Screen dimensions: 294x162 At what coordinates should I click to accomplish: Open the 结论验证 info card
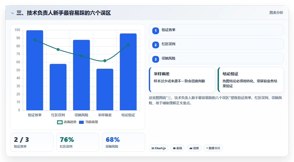click(251, 80)
